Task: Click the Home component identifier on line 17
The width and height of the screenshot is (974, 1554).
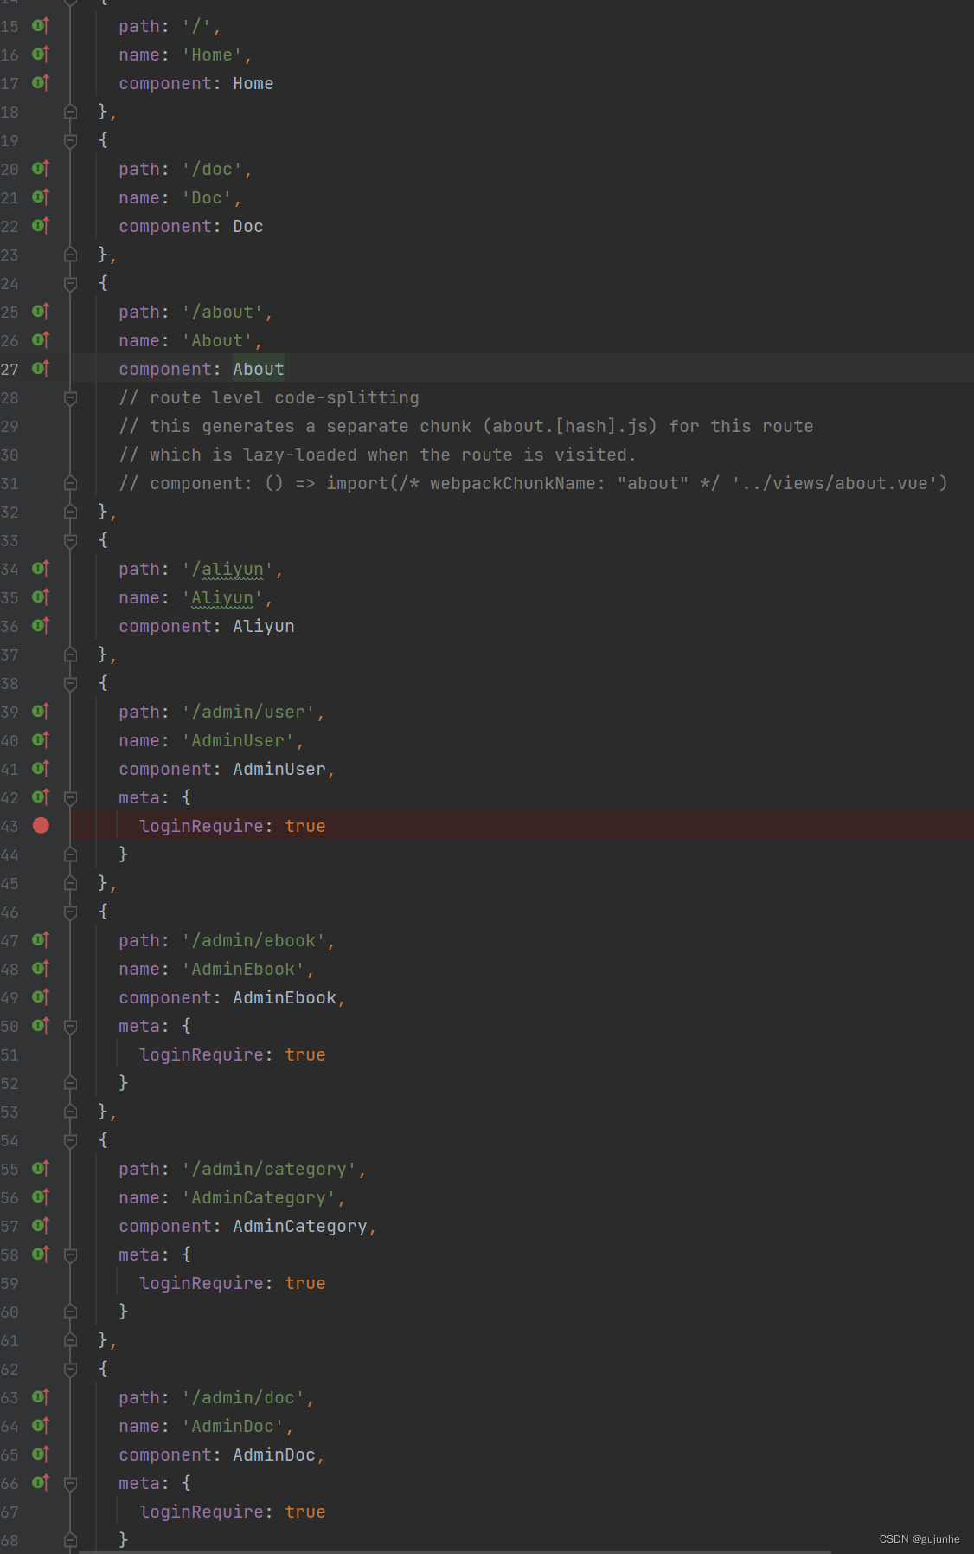Action: pos(253,84)
